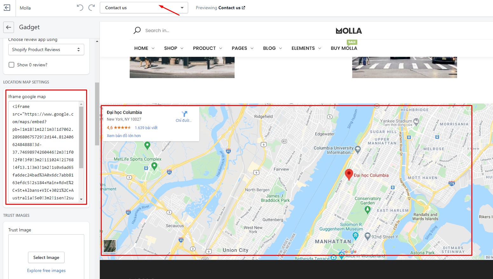Click Xem bản đồ lớn hơn link
Image resolution: width=493 pixels, height=279 pixels.
point(124,136)
